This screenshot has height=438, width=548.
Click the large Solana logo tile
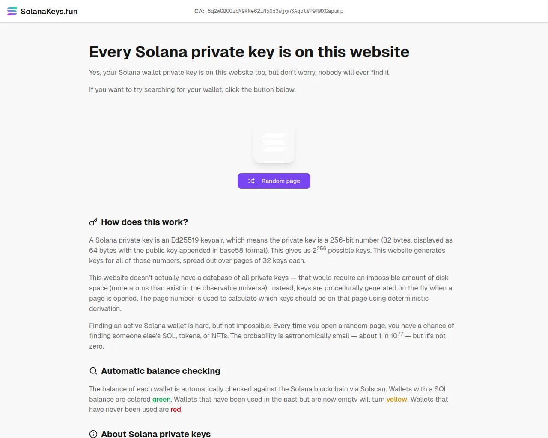pos(274,143)
